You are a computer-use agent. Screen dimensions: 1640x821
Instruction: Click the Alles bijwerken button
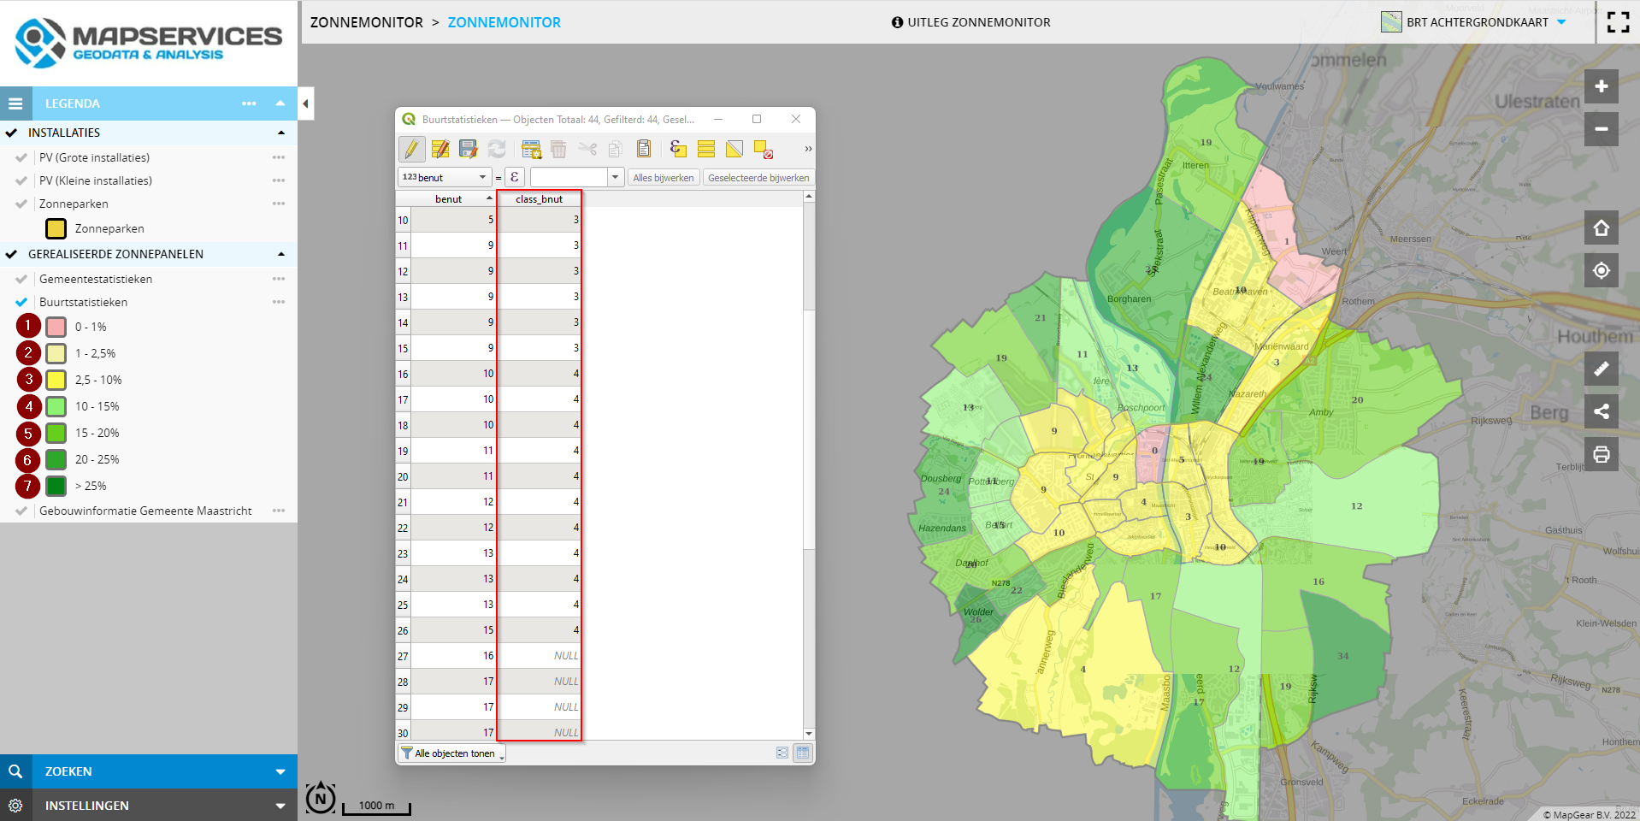(x=664, y=177)
